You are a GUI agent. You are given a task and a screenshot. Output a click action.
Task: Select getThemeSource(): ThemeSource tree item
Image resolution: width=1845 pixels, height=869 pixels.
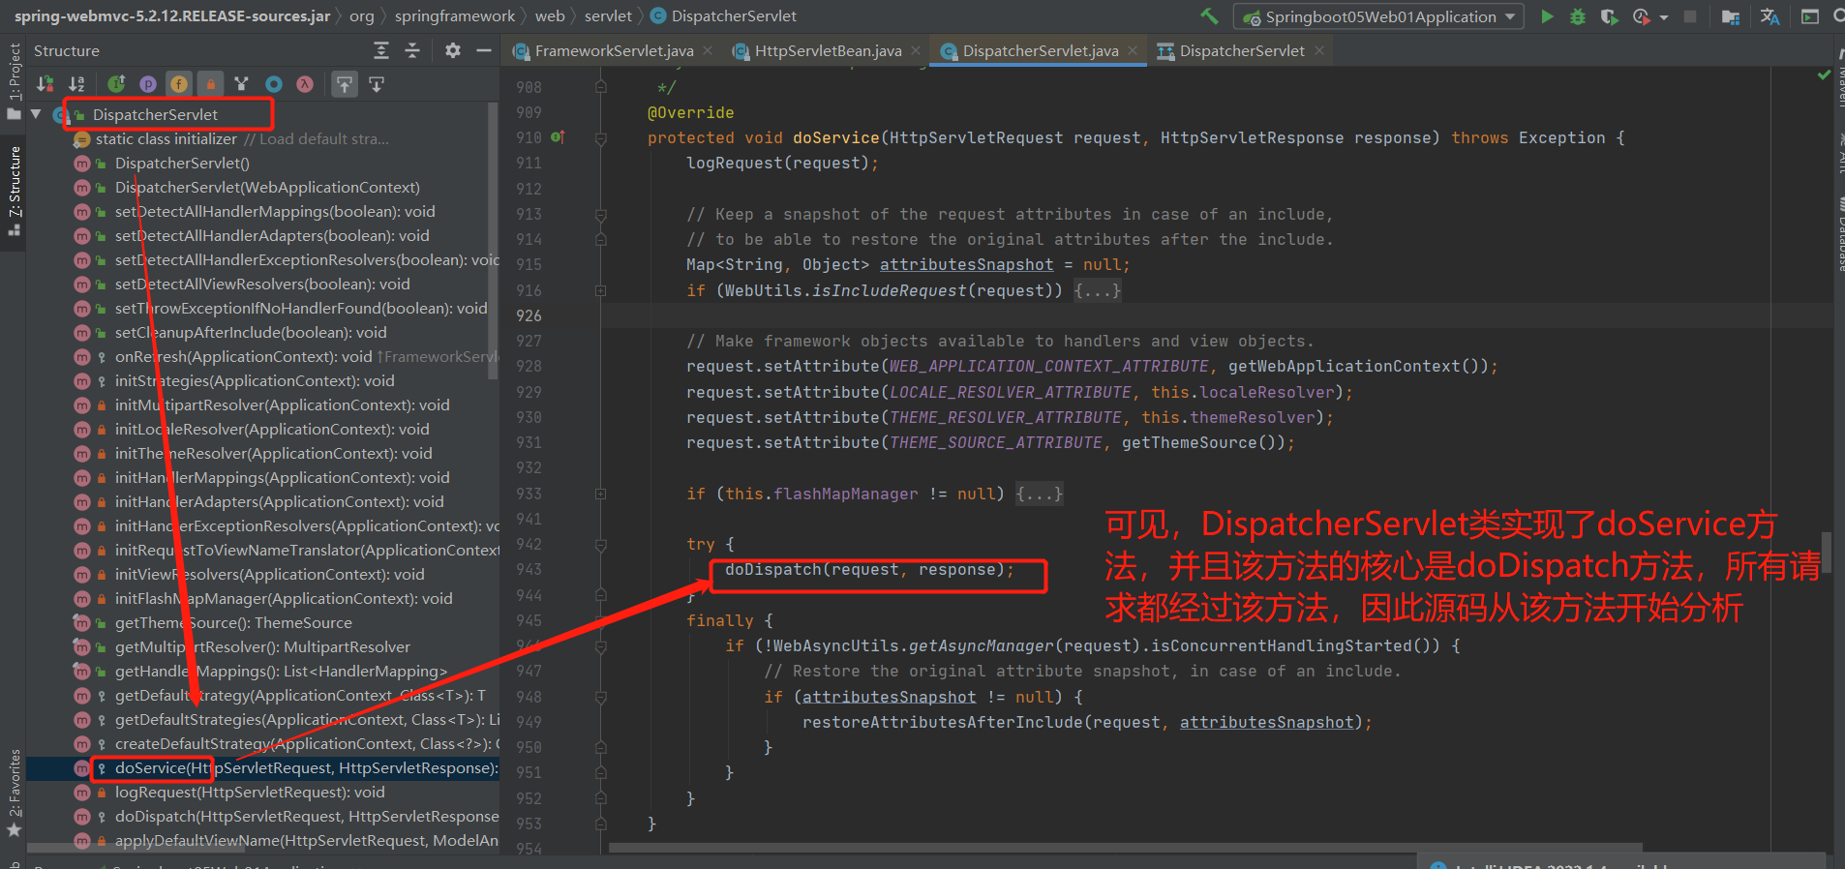tap(263, 623)
